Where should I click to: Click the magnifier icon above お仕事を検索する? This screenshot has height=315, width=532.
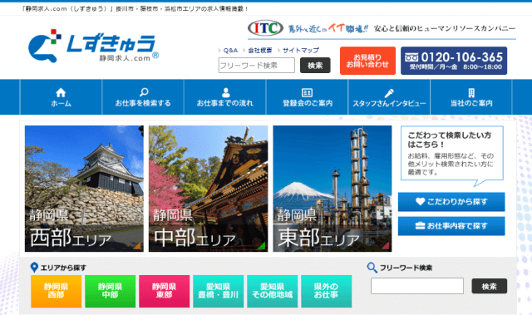pos(144,92)
